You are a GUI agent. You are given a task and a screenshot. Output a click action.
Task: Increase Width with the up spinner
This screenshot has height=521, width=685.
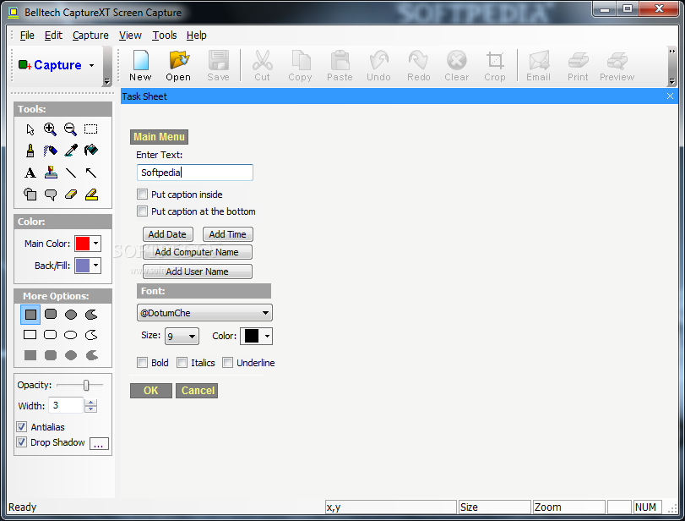point(90,403)
